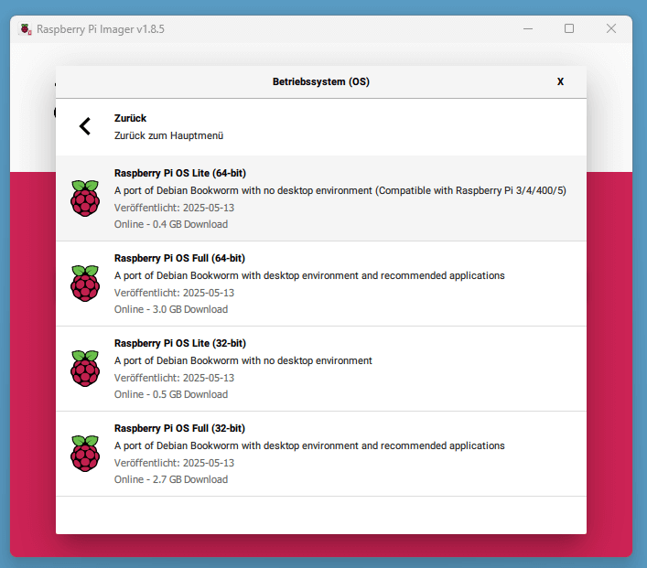Click 'Online - 3.0 GB Download' text
The width and height of the screenshot is (647, 568).
tap(171, 309)
